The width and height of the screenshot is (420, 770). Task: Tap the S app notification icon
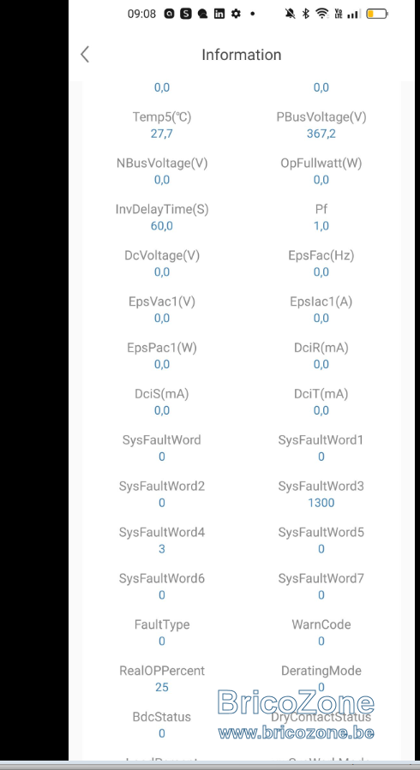[186, 14]
